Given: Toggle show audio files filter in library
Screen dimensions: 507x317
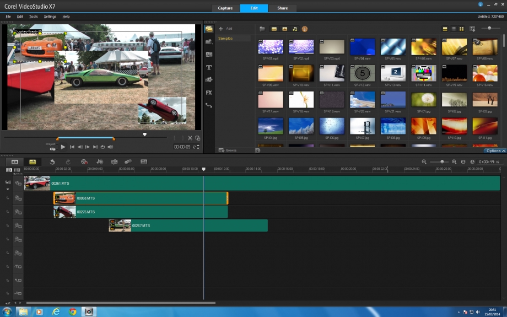Looking at the screenshot, I should [x=295, y=29].
